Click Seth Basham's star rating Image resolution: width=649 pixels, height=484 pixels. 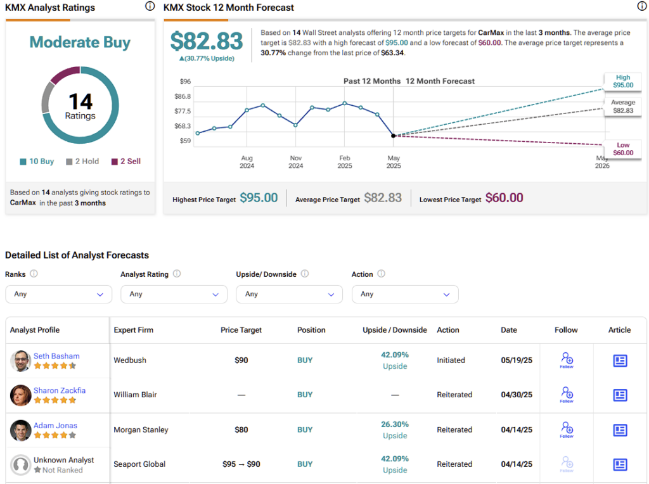(x=55, y=366)
